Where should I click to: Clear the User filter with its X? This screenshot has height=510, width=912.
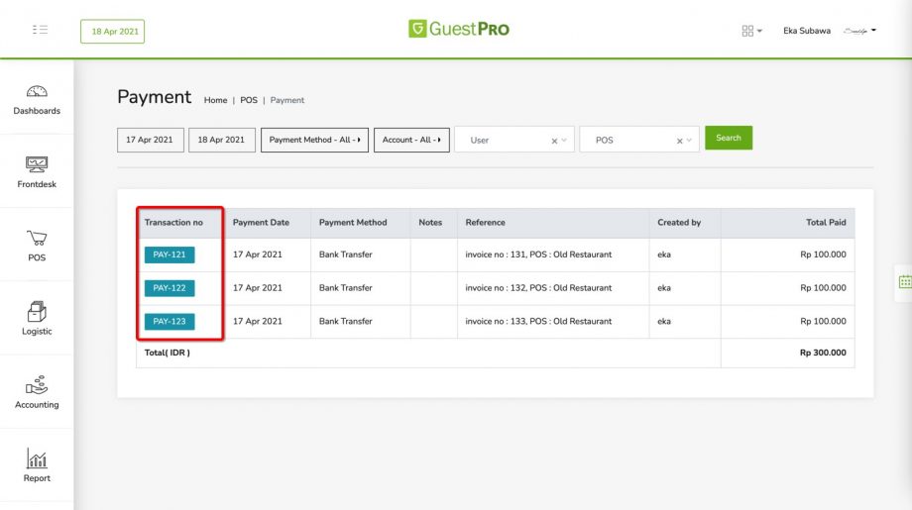coord(554,141)
